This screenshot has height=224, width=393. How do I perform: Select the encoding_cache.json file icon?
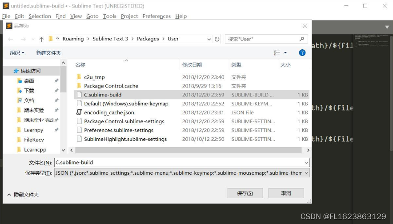(79, 112)
